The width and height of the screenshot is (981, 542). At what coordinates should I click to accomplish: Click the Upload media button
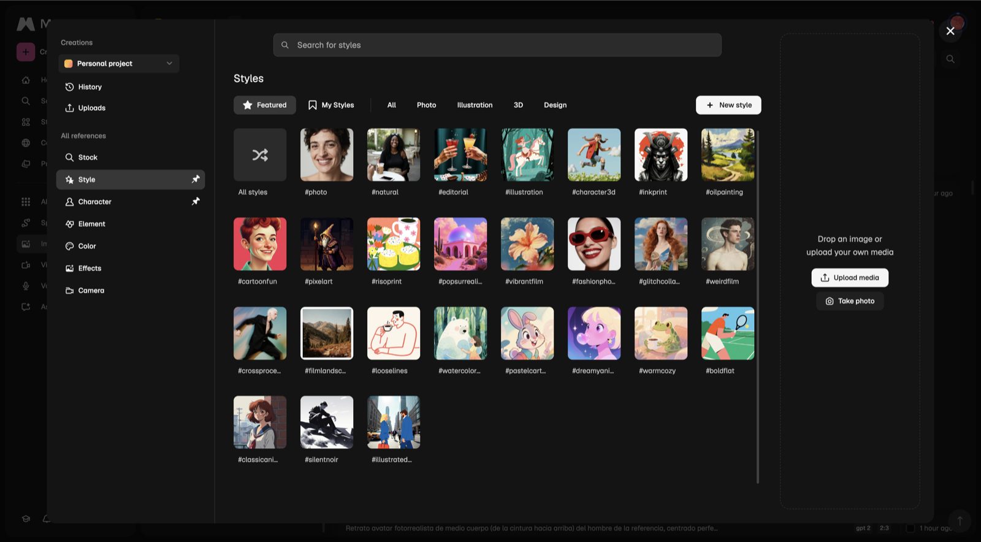point(850,278)
